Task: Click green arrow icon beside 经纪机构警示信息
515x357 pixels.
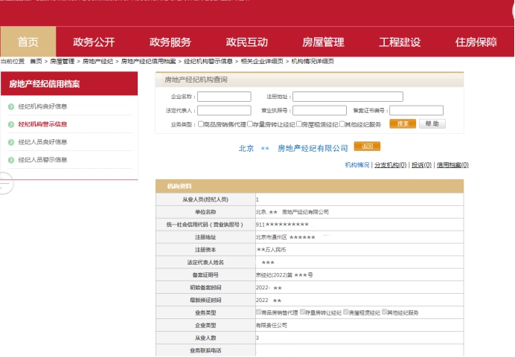Action: tap(11, 124)
